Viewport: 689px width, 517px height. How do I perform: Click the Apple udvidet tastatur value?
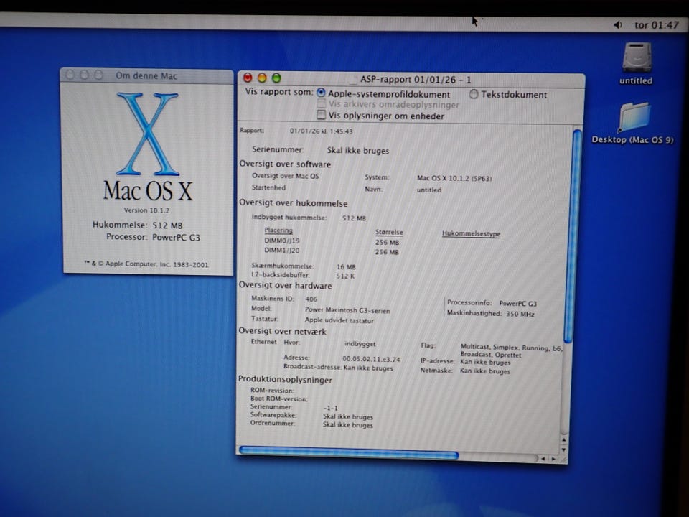coord(339,320)
